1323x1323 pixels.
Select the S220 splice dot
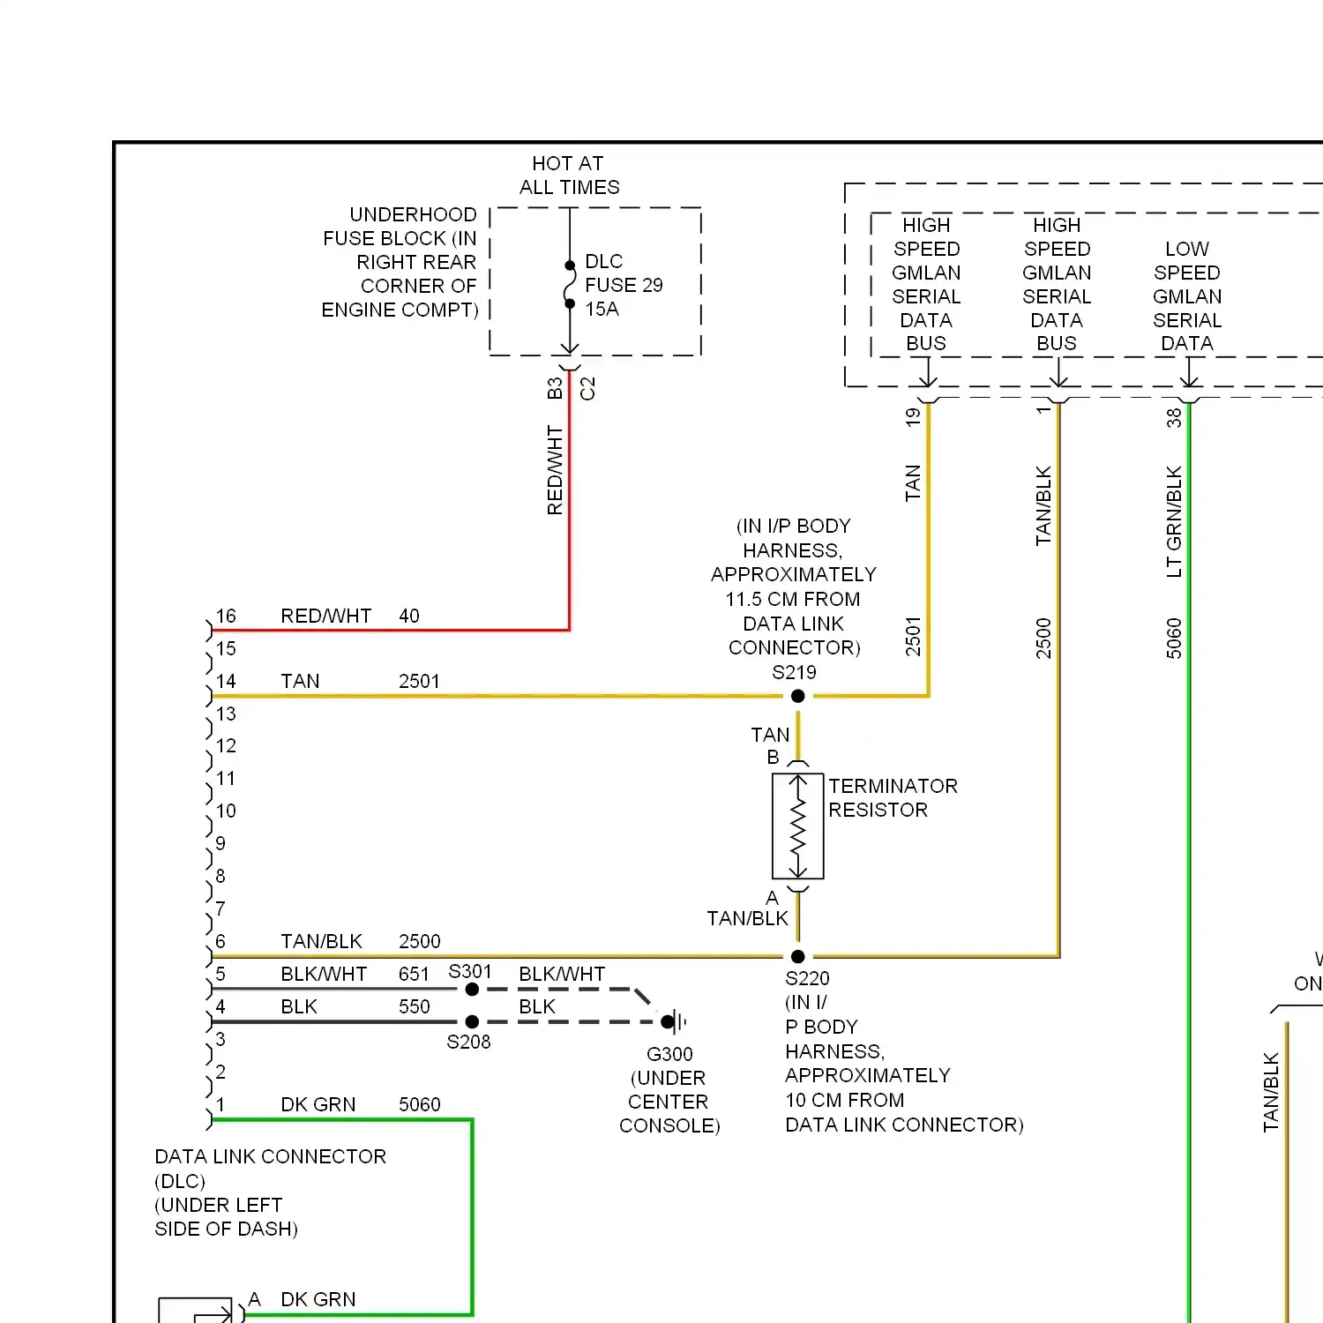[798, 956]
